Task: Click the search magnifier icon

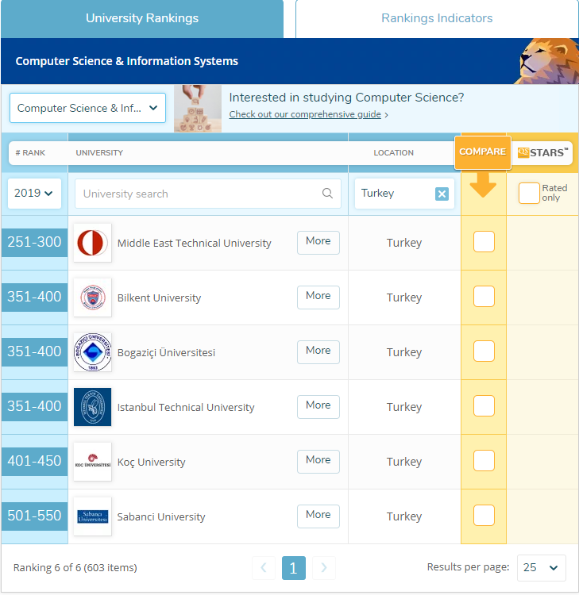Action: point(327,194)
